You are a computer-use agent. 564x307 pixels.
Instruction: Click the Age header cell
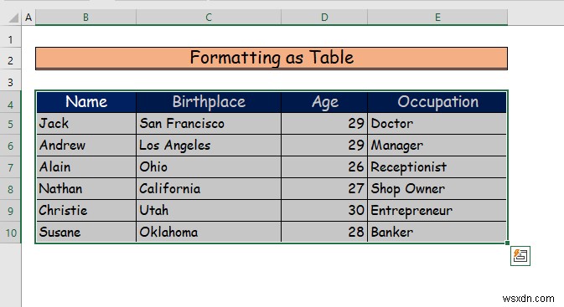324,102
